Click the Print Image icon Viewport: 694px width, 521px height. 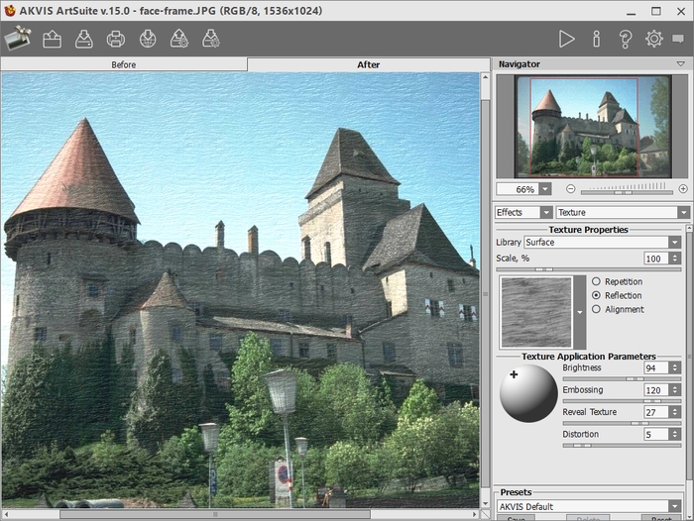116,39
